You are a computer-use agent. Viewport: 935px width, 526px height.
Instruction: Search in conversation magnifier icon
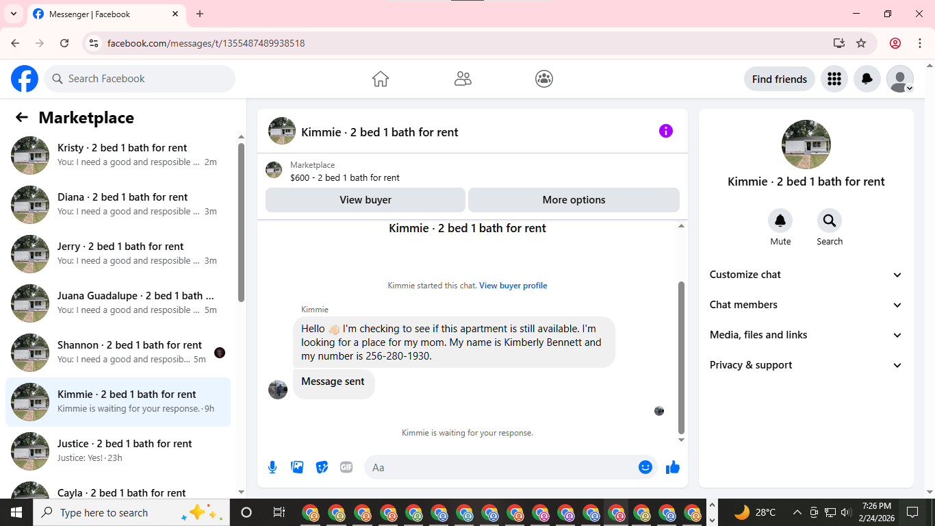click(x=830, y=221)
